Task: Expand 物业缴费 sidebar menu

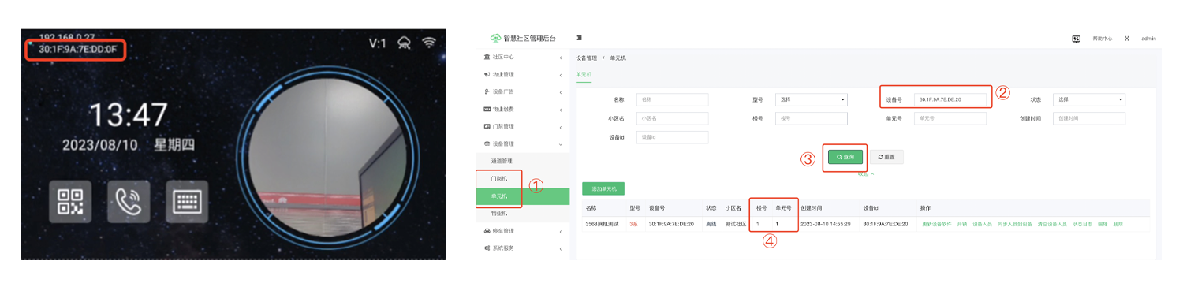Action: click(523, 109)
